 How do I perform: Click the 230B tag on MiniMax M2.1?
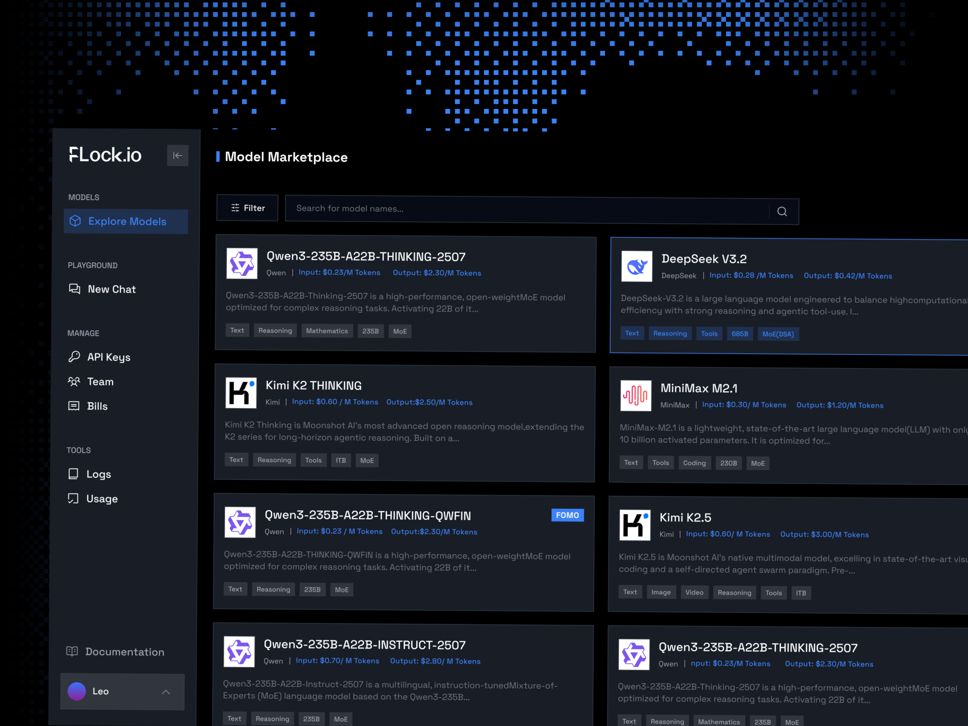(729, 463)
